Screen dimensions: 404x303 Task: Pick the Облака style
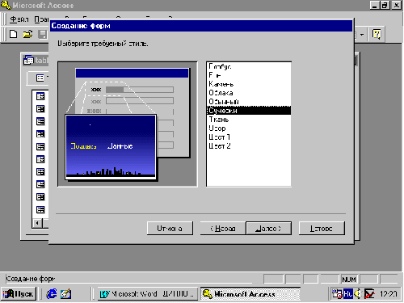coord(249,93)
